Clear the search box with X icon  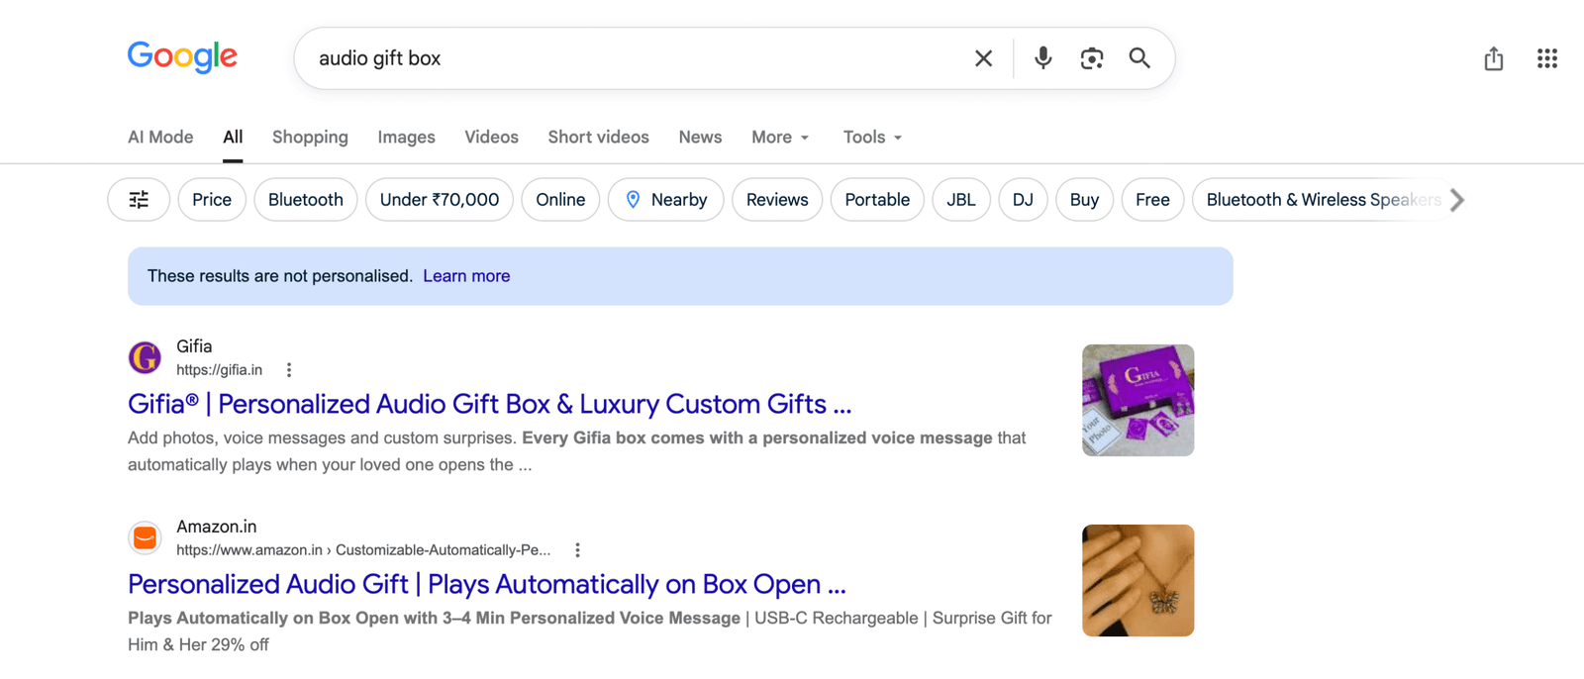tap(983, 58)
